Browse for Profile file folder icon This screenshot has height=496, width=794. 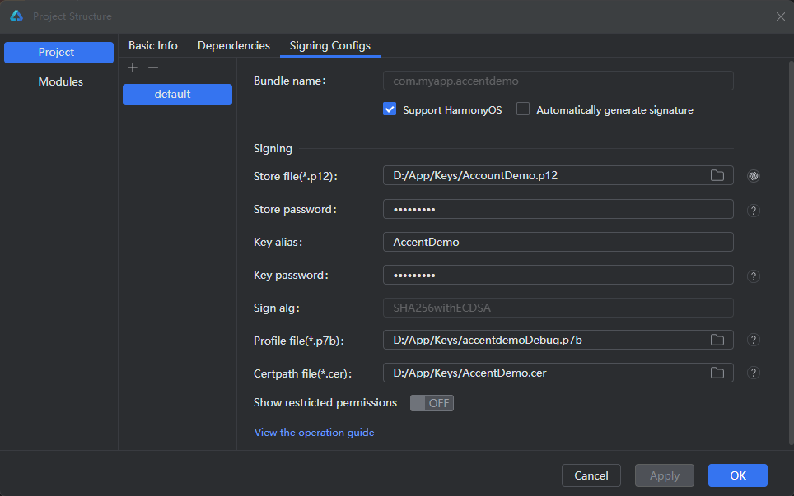[717, 340]
